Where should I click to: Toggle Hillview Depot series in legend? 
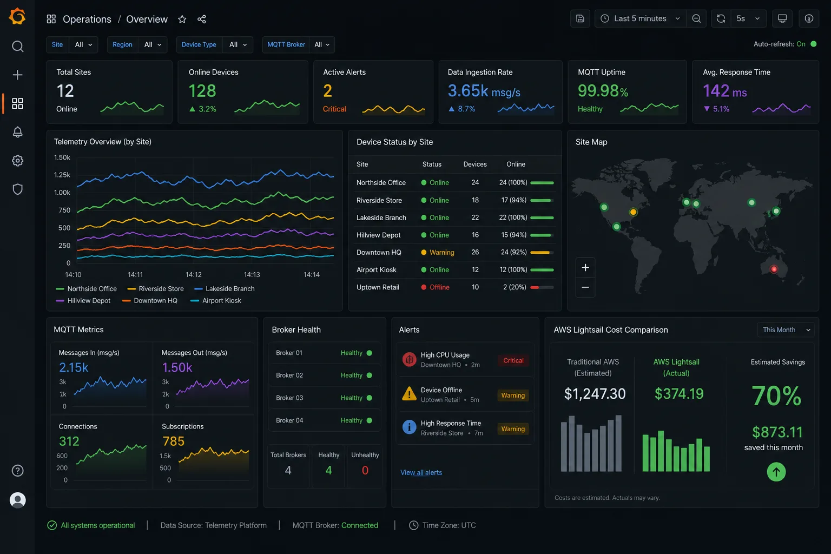(83, 301)
